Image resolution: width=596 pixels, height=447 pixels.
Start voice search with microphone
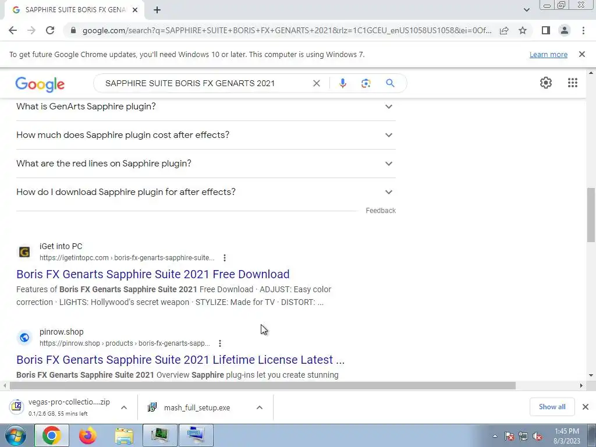click(342, 83)
